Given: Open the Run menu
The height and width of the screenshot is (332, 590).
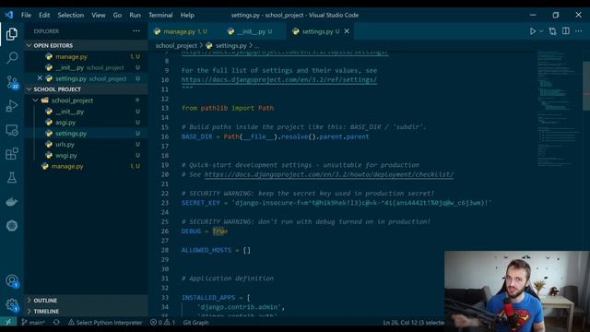Looking at the screenshot, I should pos(135,15).
